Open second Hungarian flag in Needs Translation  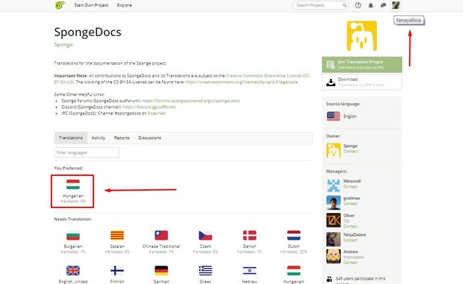tap(294, 270)
